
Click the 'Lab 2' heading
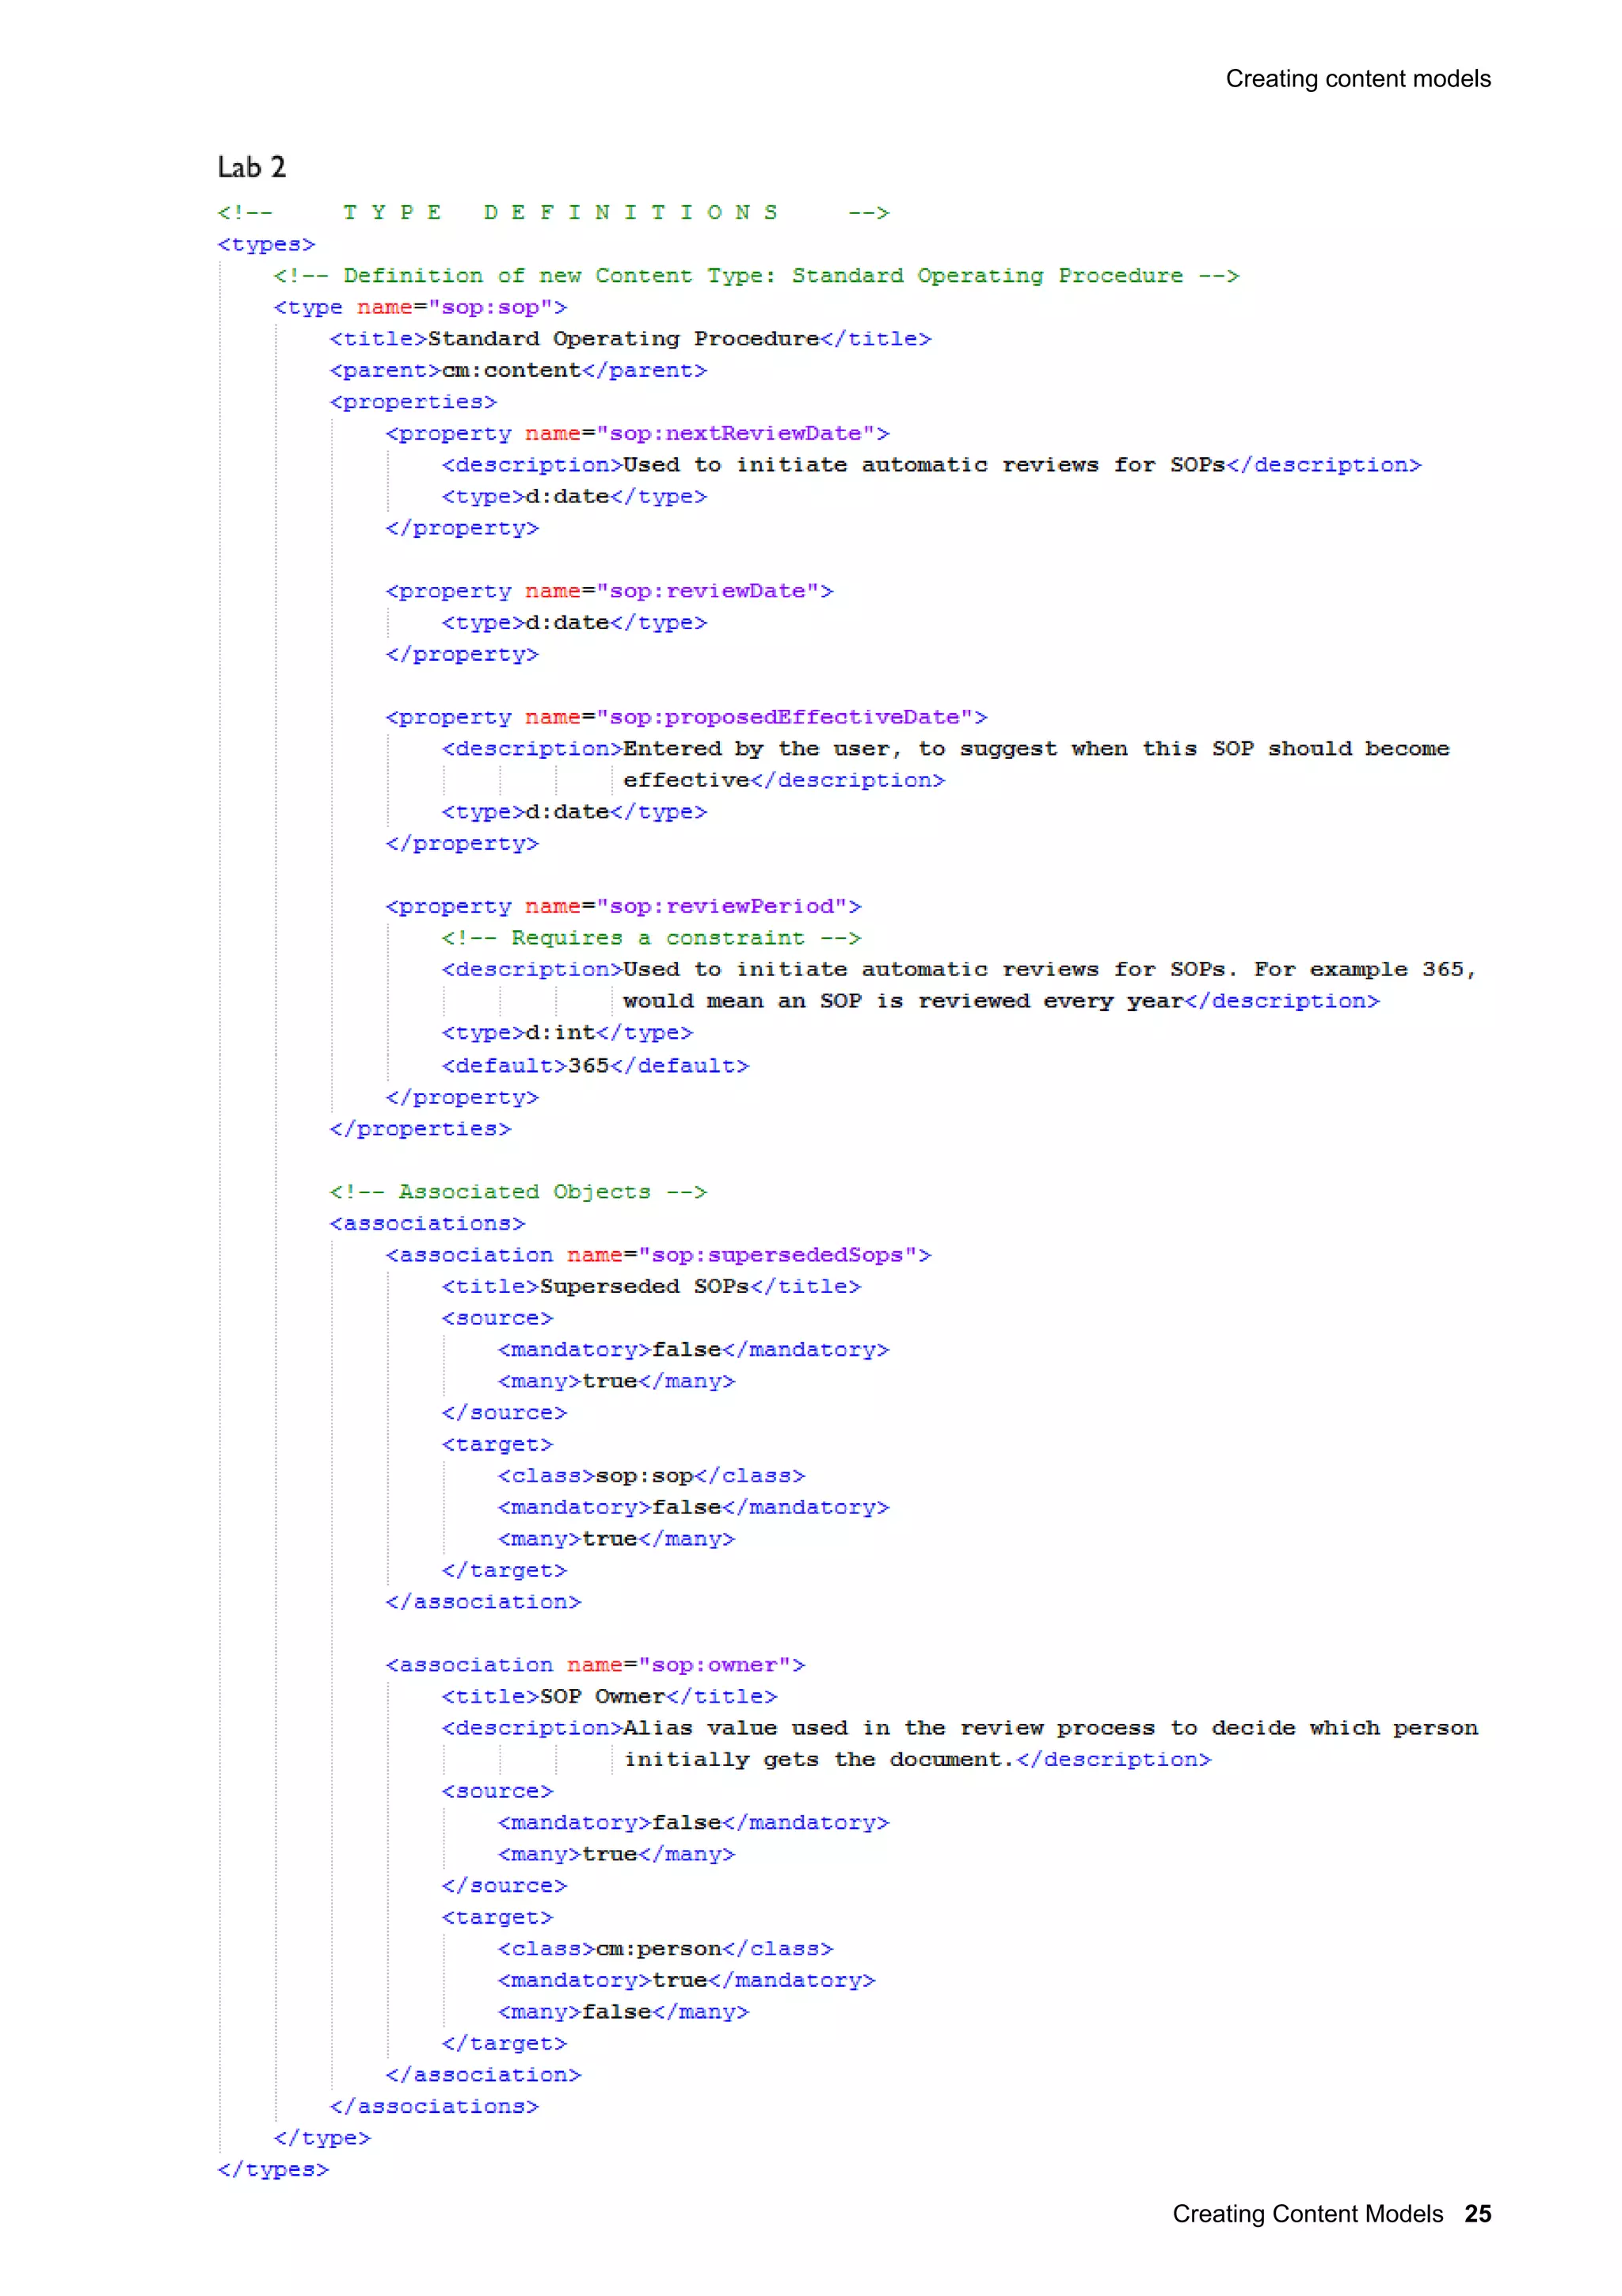[252, 167]
